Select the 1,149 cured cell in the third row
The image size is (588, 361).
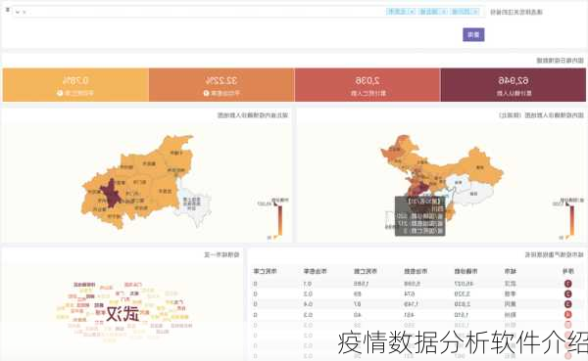[413, 304]
